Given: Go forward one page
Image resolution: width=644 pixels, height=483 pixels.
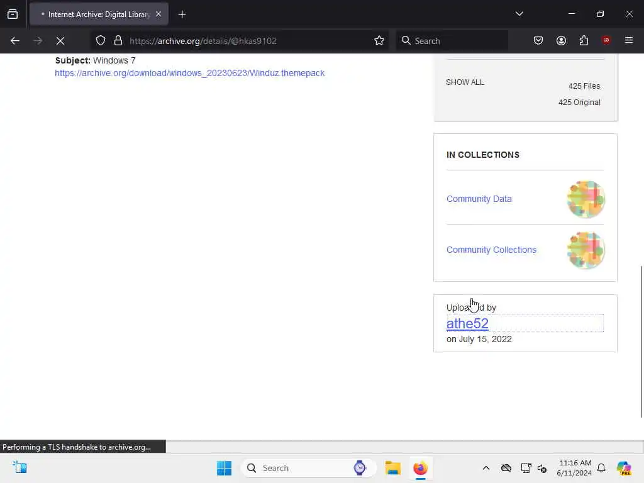Looking at the screenshot, I should [38, 41].
